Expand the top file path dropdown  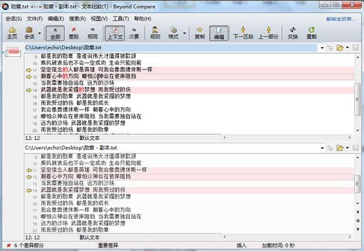pyautogui.click(x=322, y=48)
